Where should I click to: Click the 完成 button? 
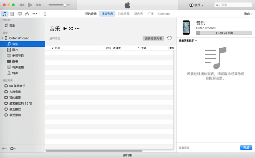(x=246, y=148)
